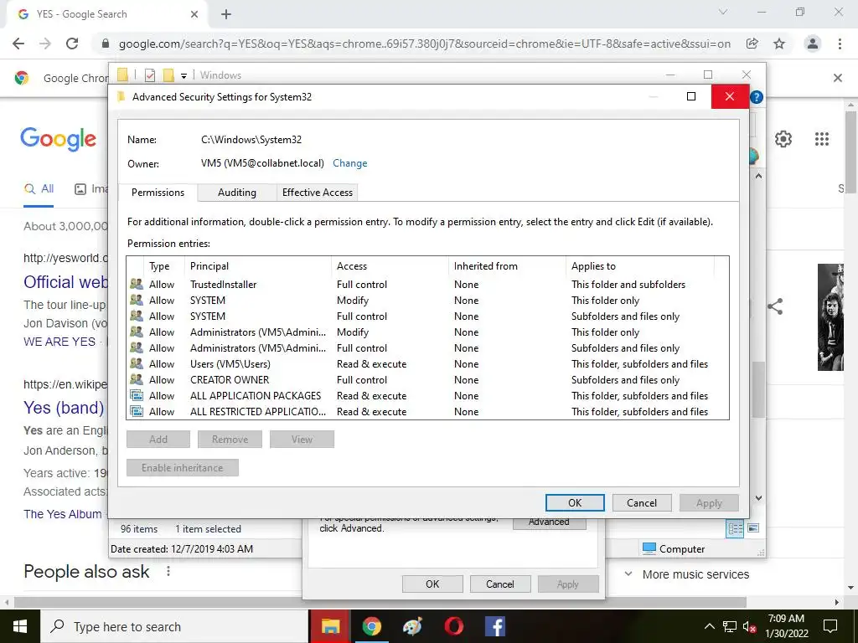Screen dimensions: 858x643
Task: Show hidden system tray icons
Action: (x=709, y=626)
